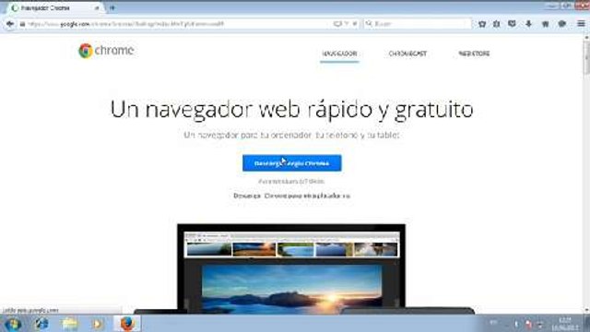Click the home toolbar icon
Screen dimensions: 590x332
(545, 24)
